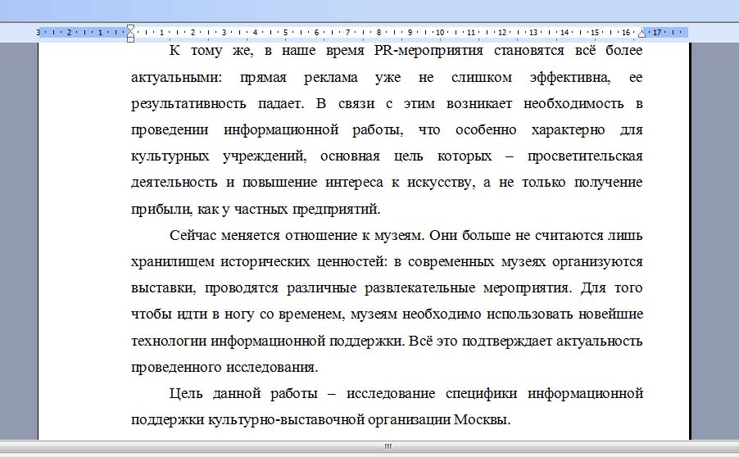Click on the word "искусству,"
Viewport: 739px width, 457px height.
point(439,183)
